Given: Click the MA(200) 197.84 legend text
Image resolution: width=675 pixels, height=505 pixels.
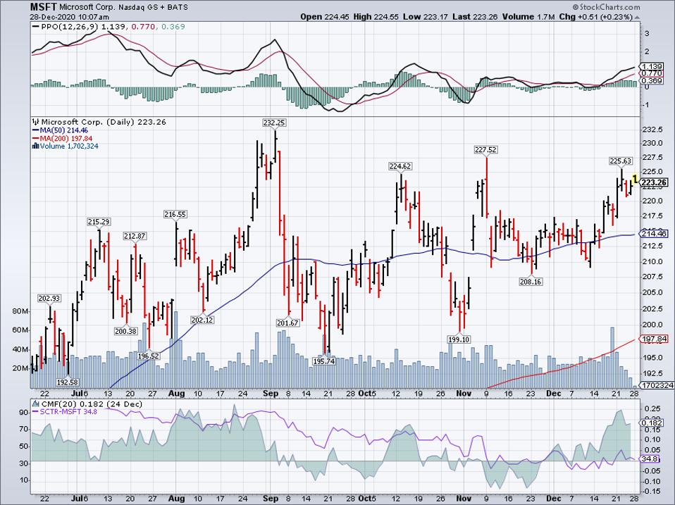Looking at the screenshot, I should [66, 139].
